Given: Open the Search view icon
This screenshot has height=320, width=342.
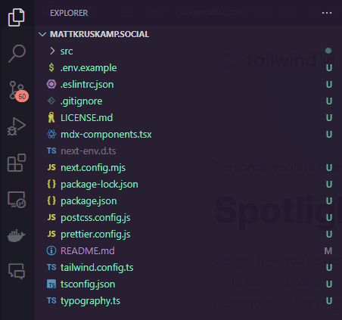Looking at the screenshot, I should tap(17, 54).
